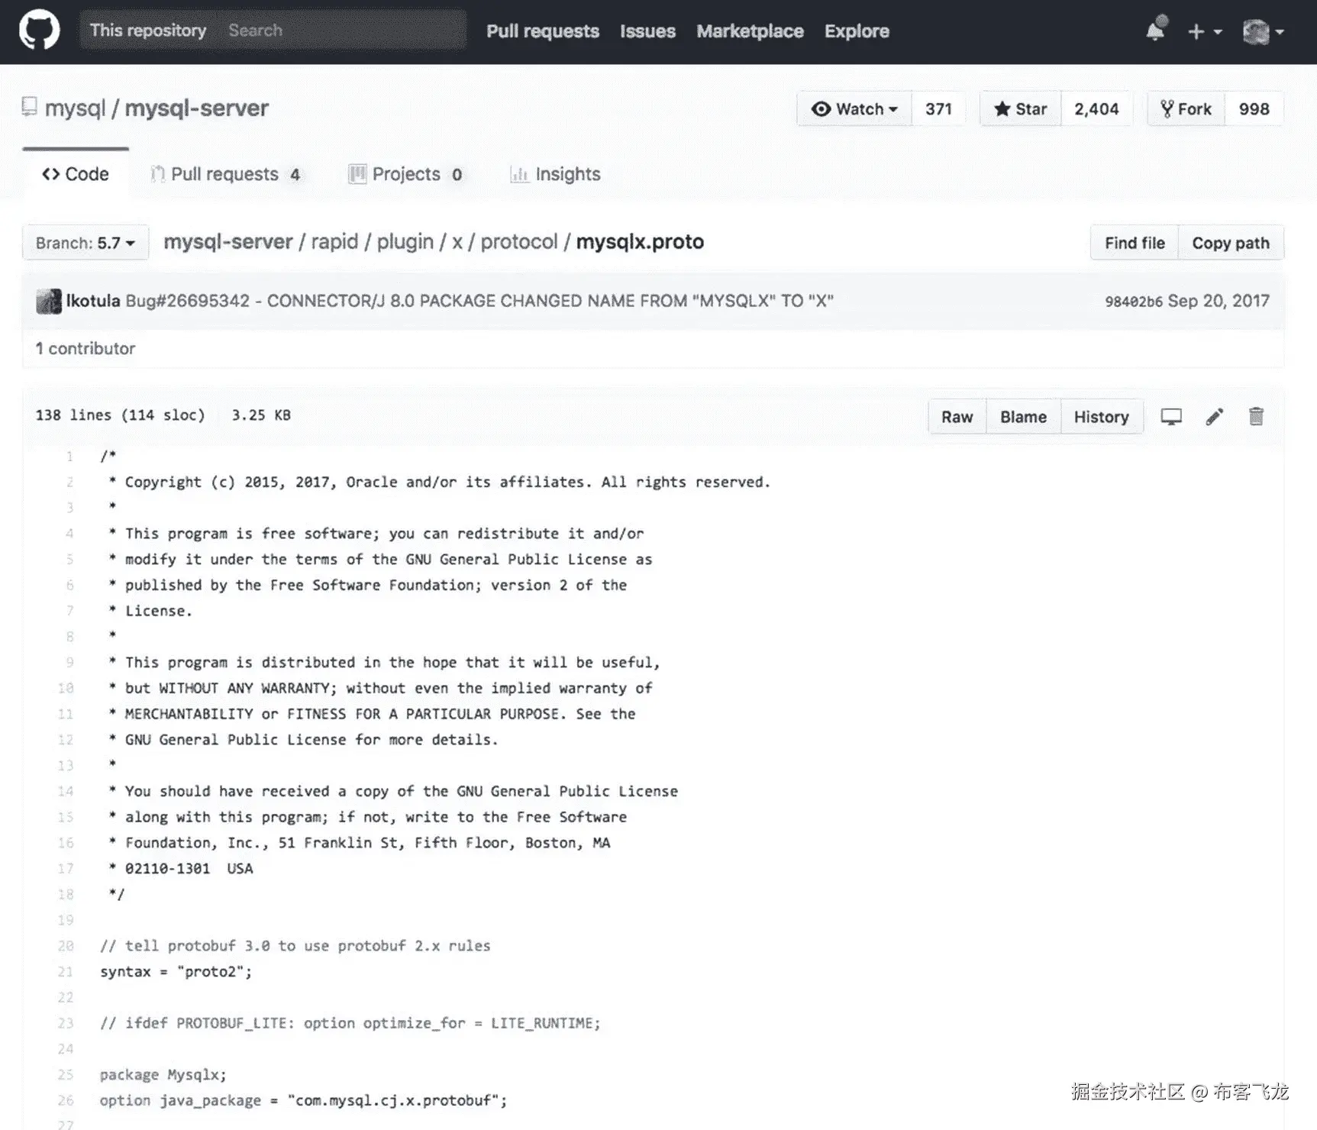Edit this file with pencil icon

point(1215,416)
